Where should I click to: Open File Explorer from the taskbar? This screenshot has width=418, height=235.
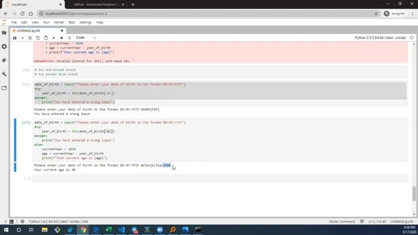point(44,230)
